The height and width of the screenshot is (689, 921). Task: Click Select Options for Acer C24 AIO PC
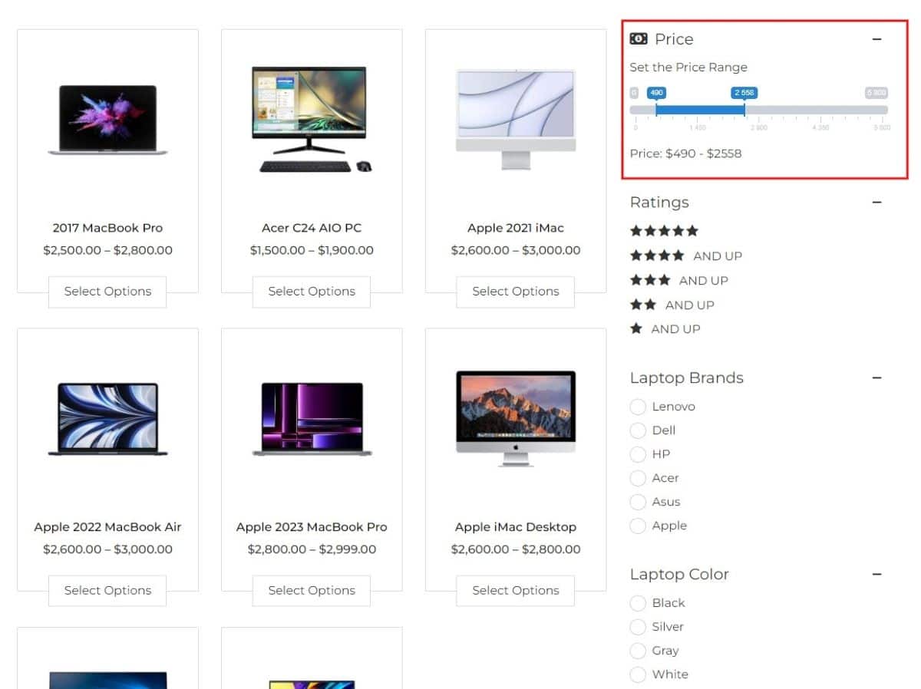pyautogui.click(x=312, y=292)
